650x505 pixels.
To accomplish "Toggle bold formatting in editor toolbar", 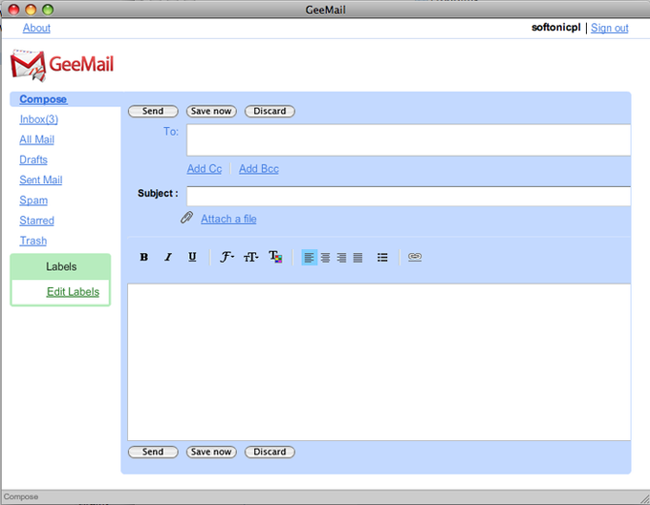I will (x=143, y=257).
